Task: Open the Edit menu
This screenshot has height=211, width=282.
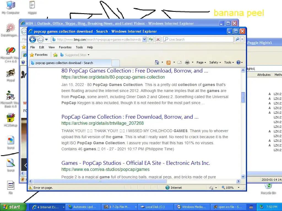Action: pos(42,47)
